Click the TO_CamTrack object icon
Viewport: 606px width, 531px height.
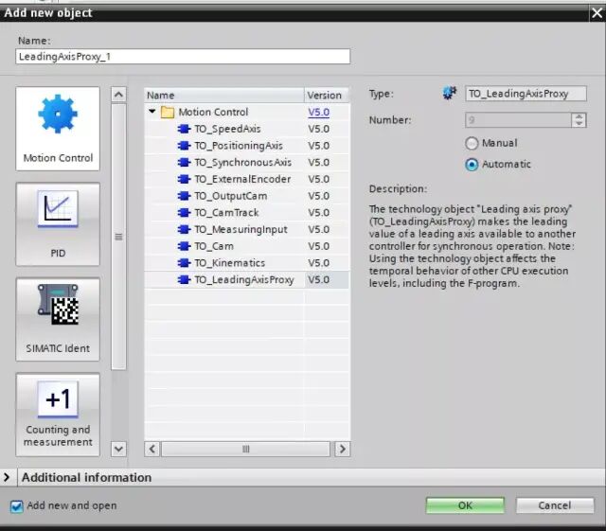(184, 213)
